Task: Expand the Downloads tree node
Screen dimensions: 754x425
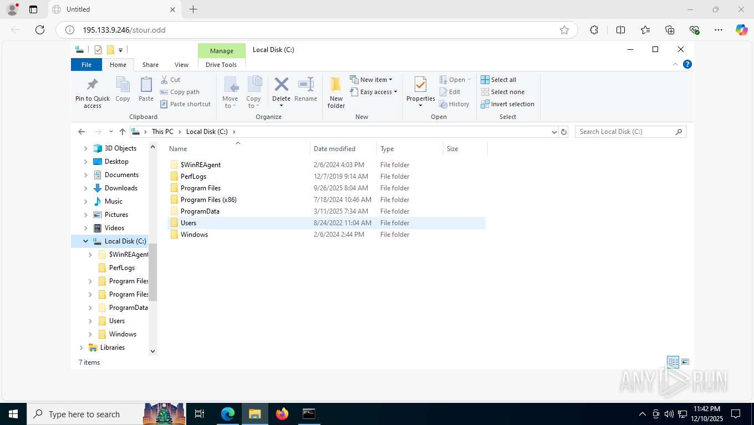Action: click(x=85, y=188)
